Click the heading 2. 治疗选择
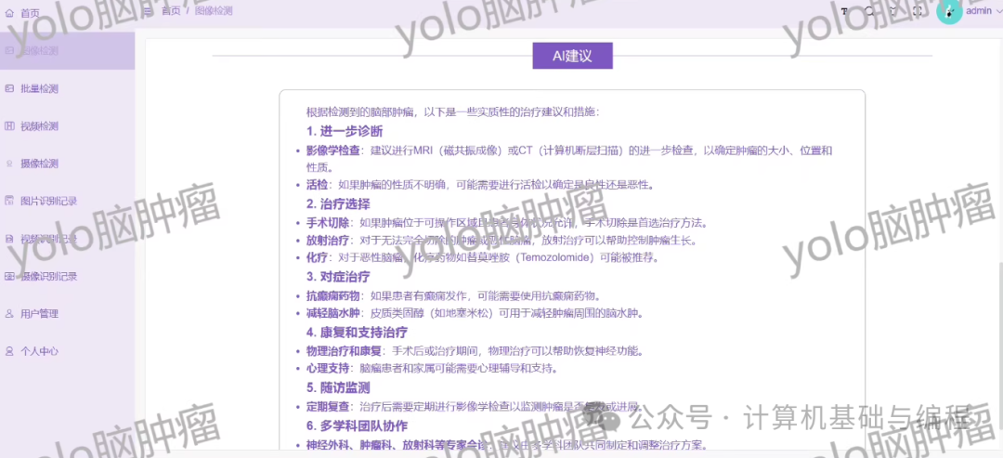The height and width of the screenshot is (458, 1003). (338, 204)
